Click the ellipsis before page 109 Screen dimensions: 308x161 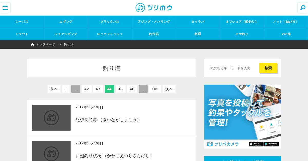pos(143,89)
